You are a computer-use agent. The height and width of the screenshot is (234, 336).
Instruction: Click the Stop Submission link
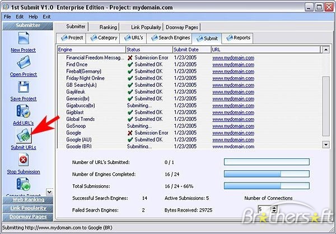click(x=24, y=172)
